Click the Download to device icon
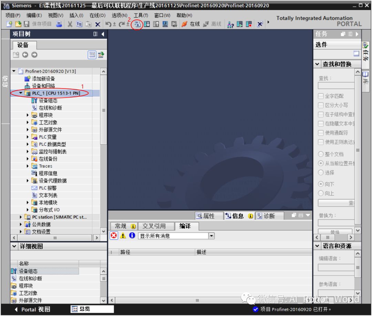This screenshot has width=372, height=316. pyautogui.click(x=147, y=24)
